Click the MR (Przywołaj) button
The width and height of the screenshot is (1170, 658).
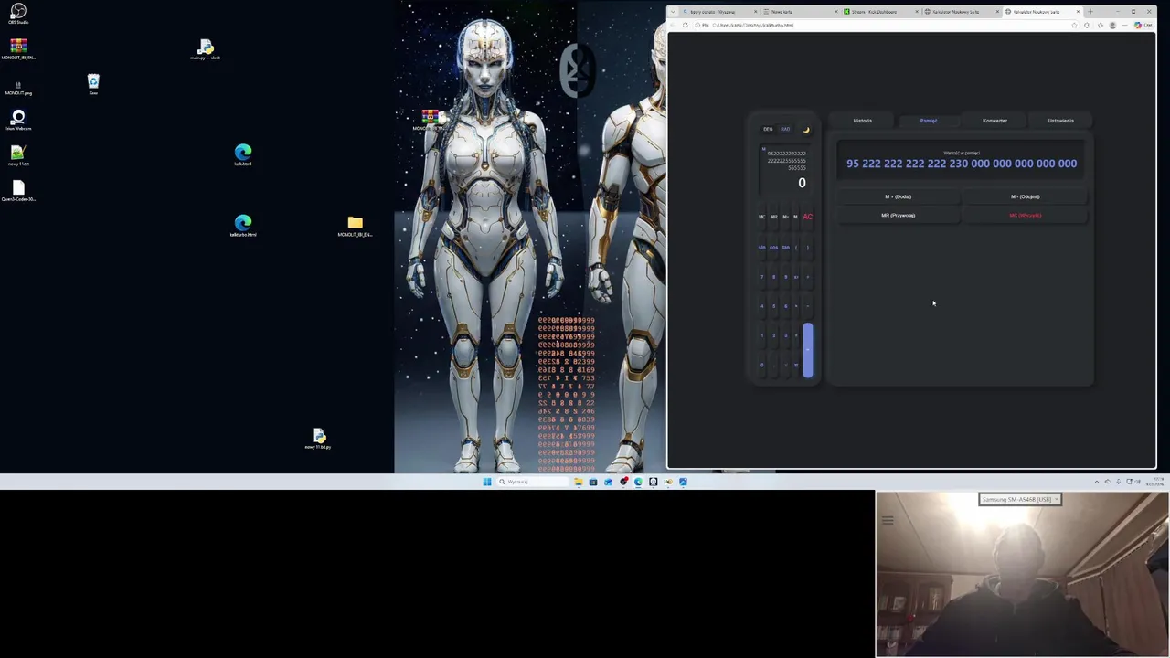tap(898, 216)
